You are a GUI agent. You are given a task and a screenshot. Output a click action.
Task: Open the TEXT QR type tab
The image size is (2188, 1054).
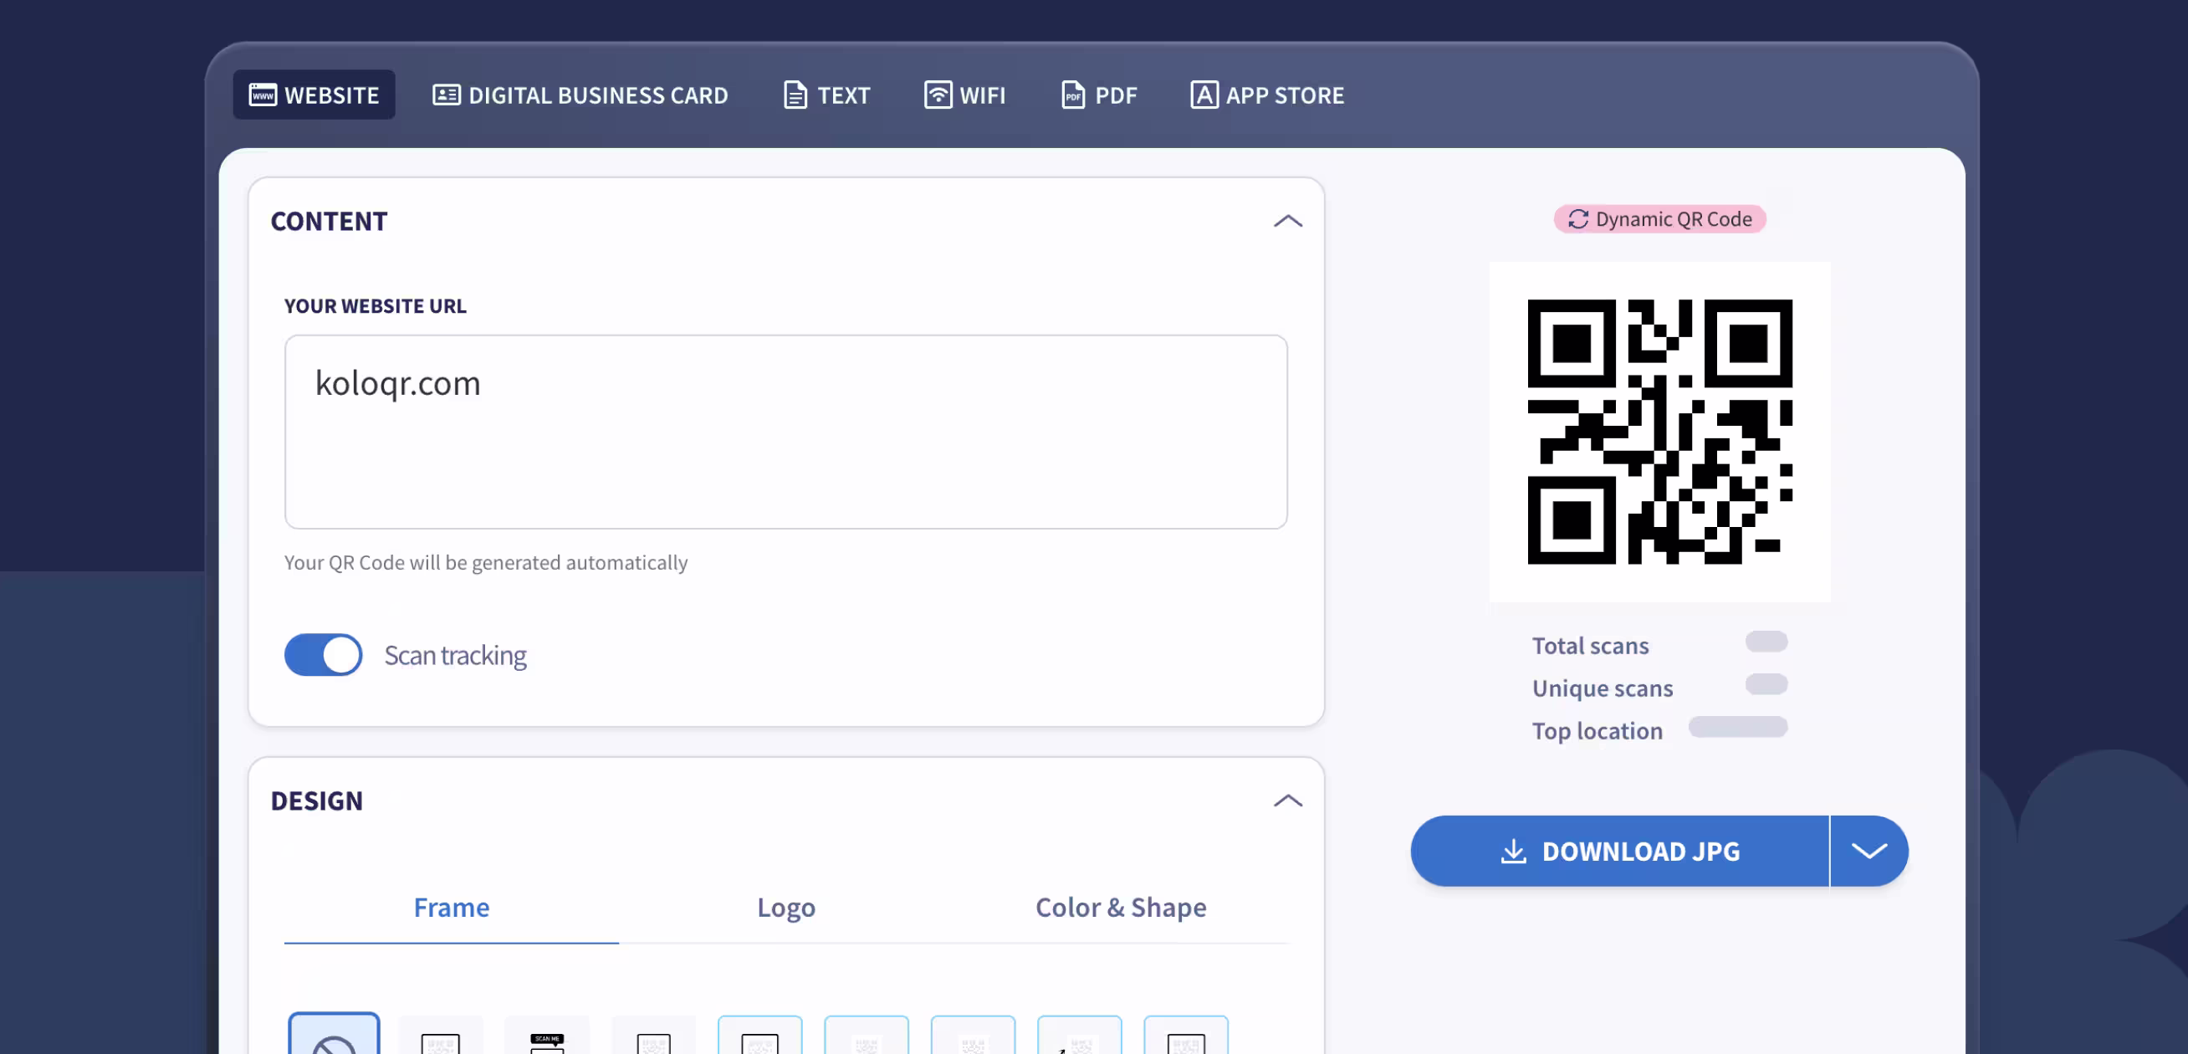point(826,95)
